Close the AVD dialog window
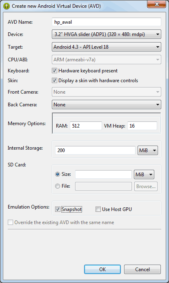 (156, 4)
